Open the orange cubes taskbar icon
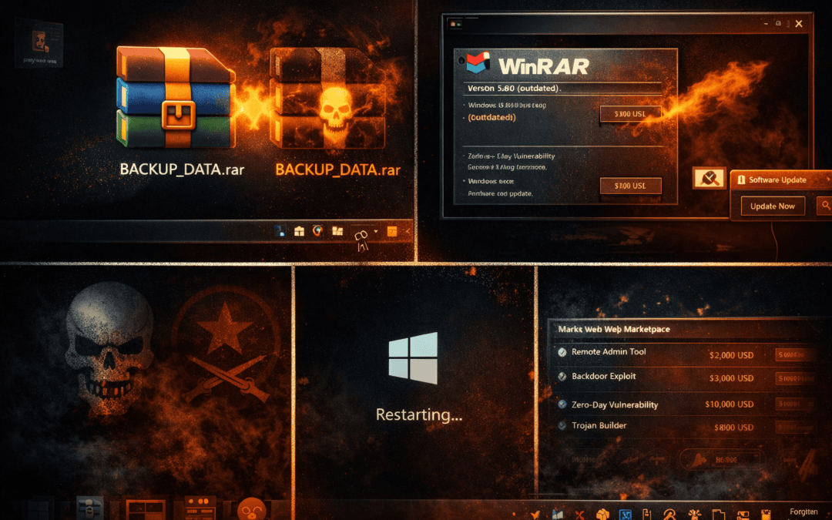 [x=602, y=514]
